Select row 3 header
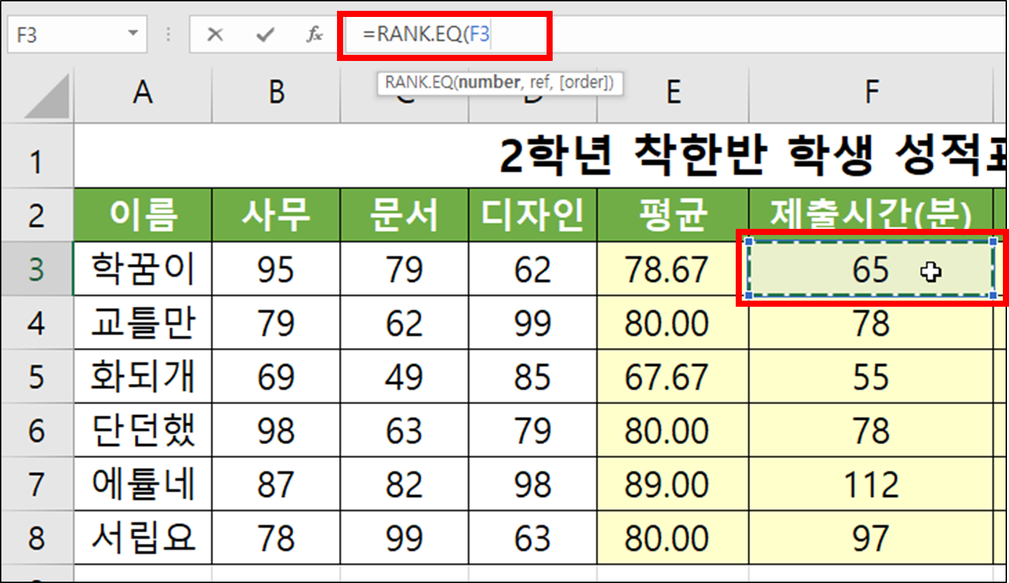1009x583 pixels. [37, 269]
